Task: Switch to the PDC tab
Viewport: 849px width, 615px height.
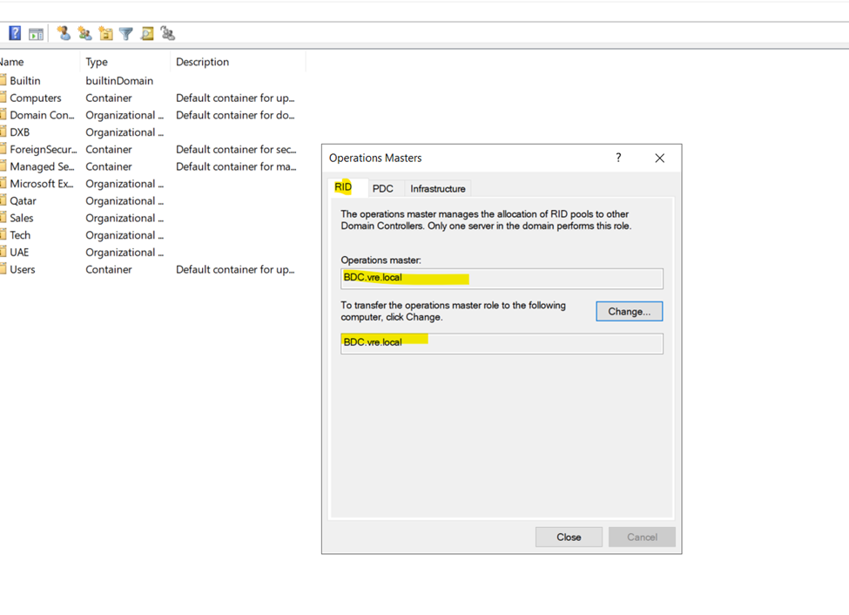Action: tap(382, 188)
